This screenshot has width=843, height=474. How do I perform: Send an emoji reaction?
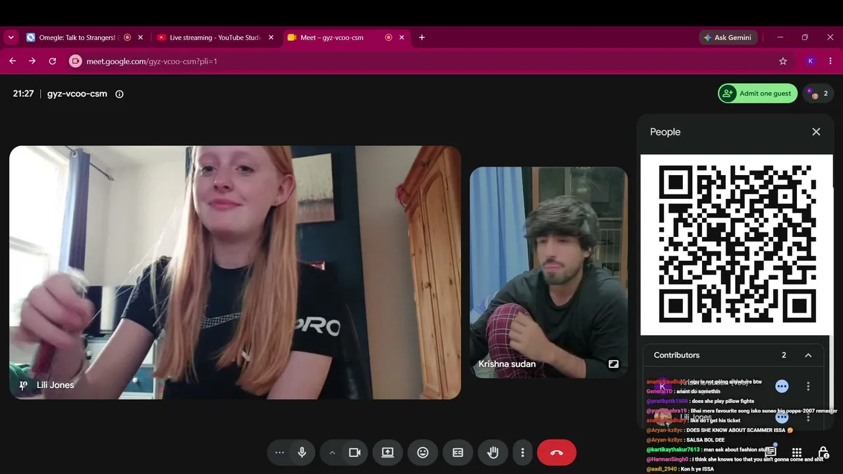(423, 452)
